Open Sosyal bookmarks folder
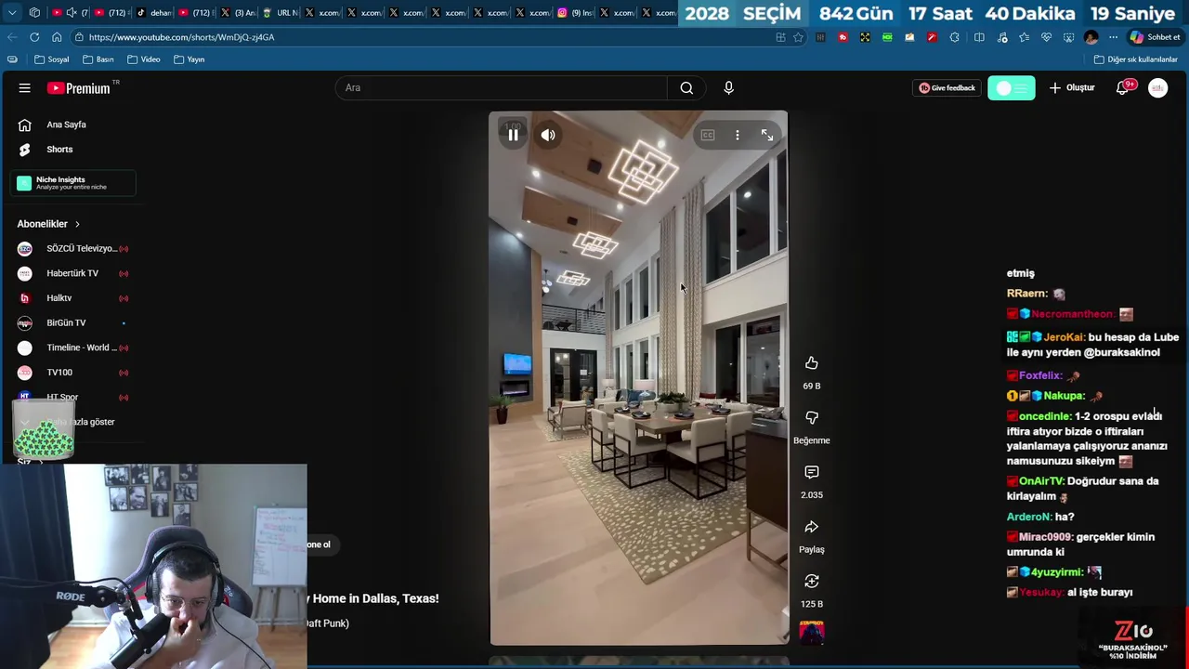Viewport: 1189px width, 669px height. tap(52, 59)
